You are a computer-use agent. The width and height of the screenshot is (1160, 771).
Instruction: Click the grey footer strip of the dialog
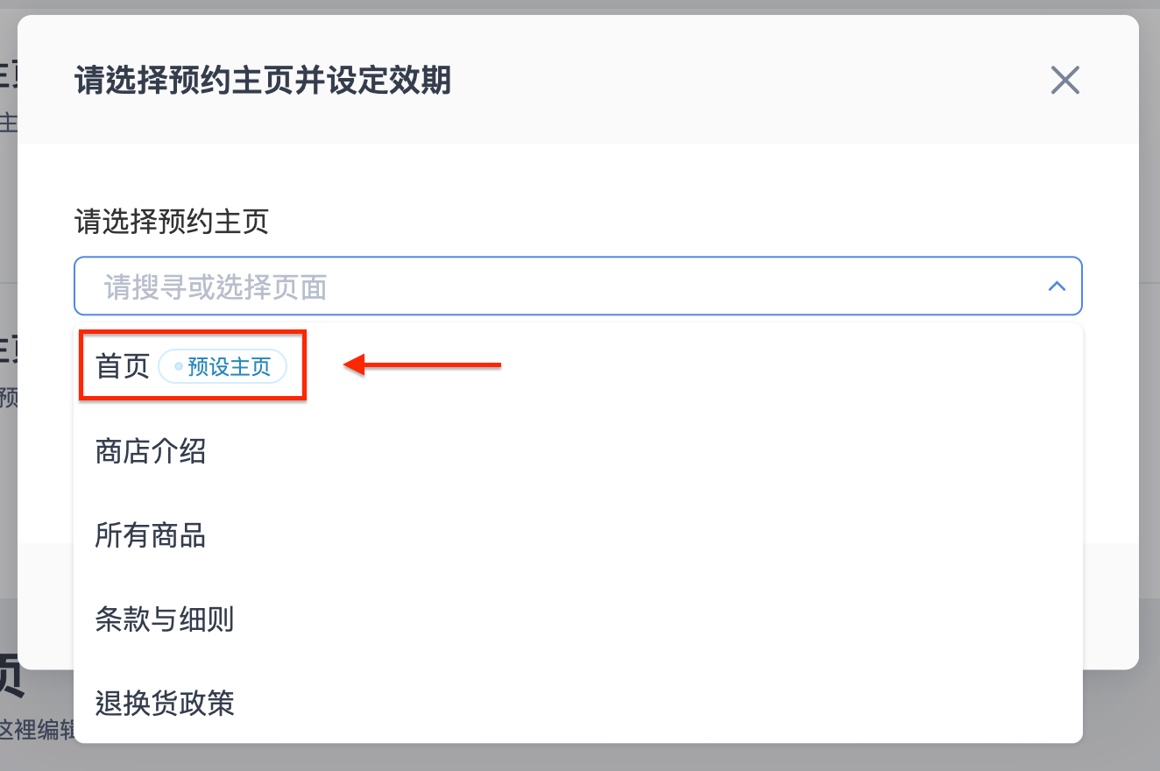pyautogui.click(x=1111, y=606)
